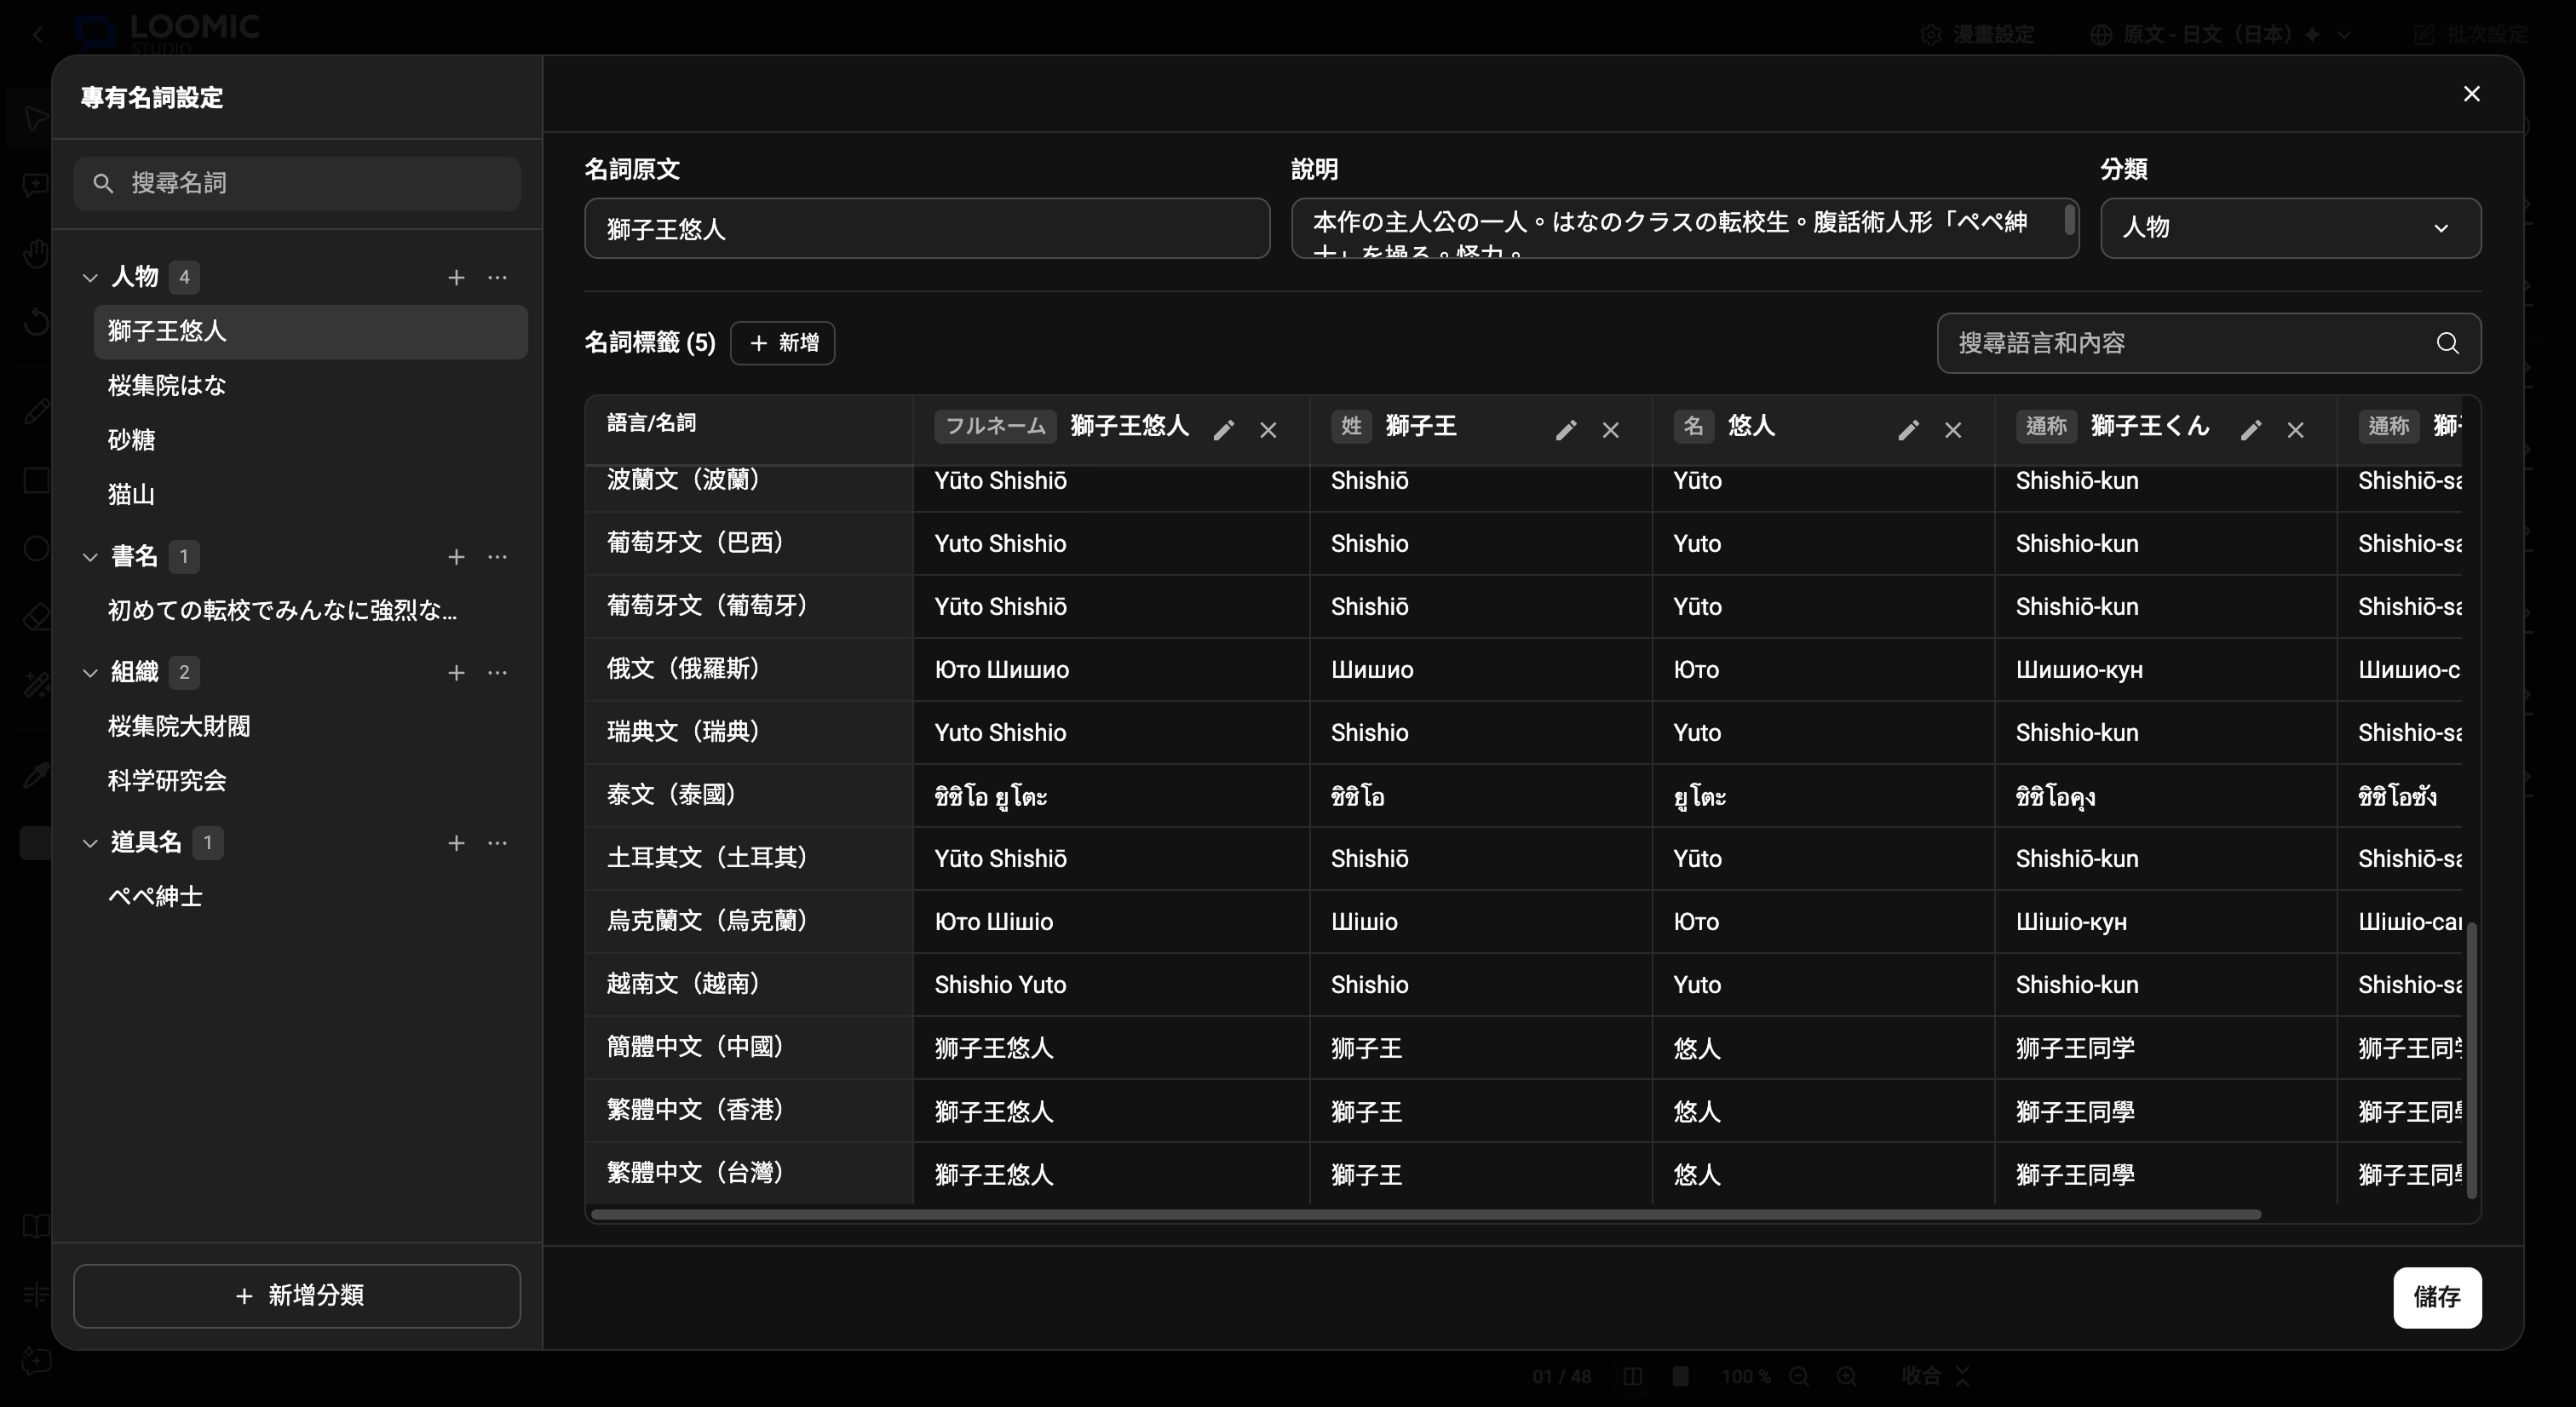
Task: Open the 分類 dropdown showing 人物
Action: pos(2290,228)
